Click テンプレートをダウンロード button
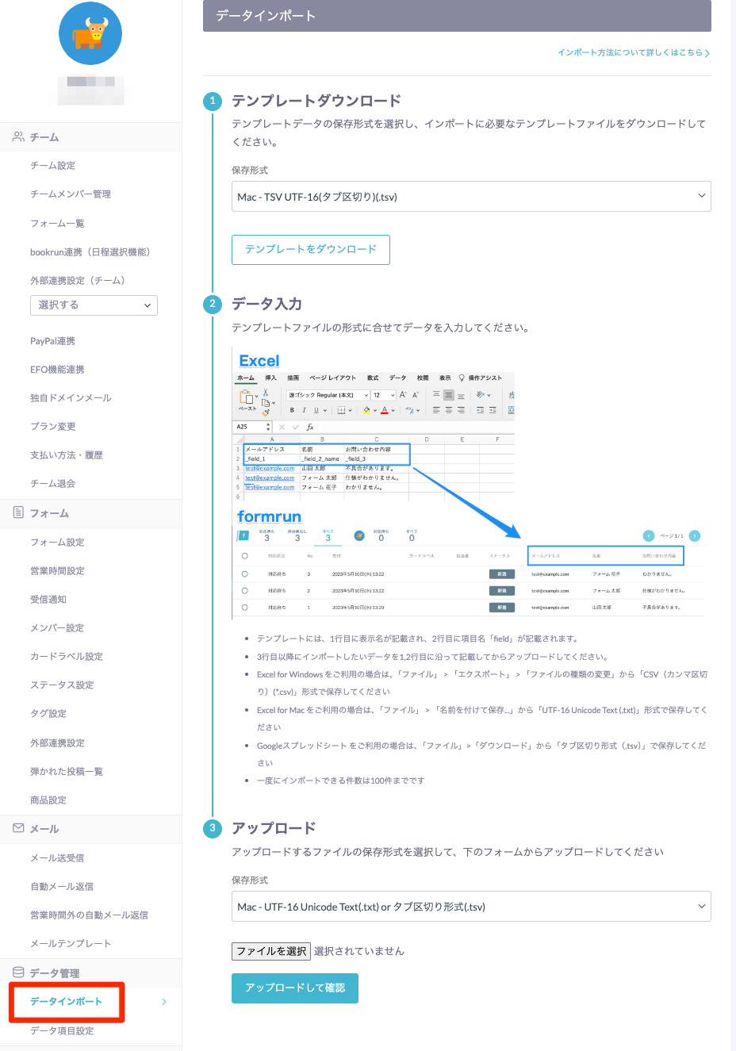Viewport: 736px width, 1051px height. click(x=311, y=249)
